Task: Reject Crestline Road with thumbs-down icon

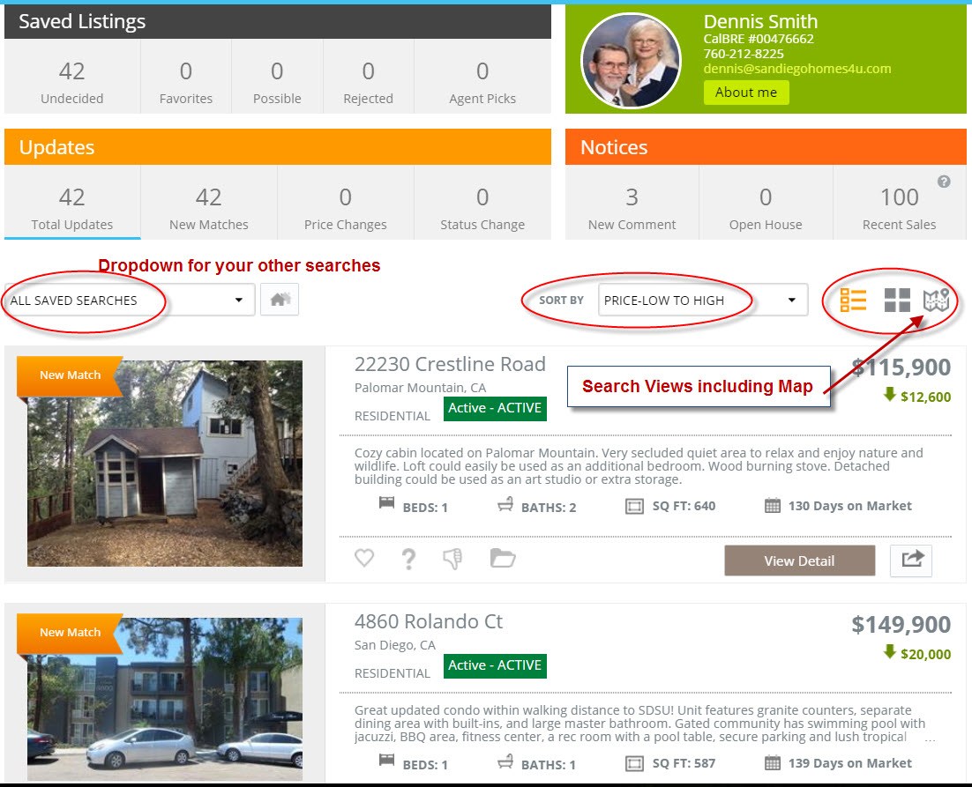Action: tap(452, 559)
